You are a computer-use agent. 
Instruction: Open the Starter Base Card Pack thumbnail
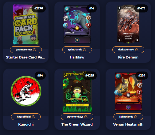point(26,24)
